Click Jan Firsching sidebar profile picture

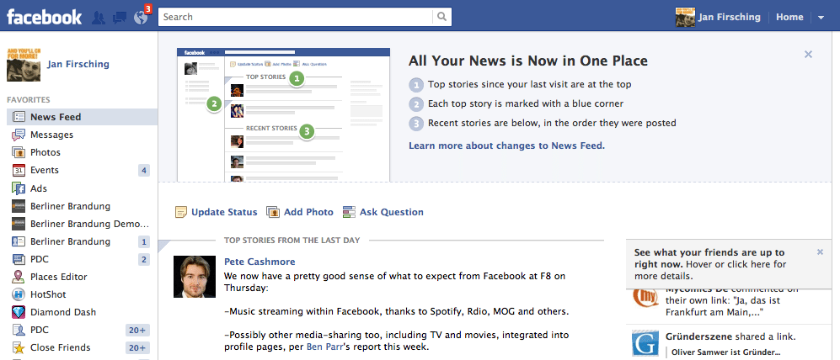(23, 65)
